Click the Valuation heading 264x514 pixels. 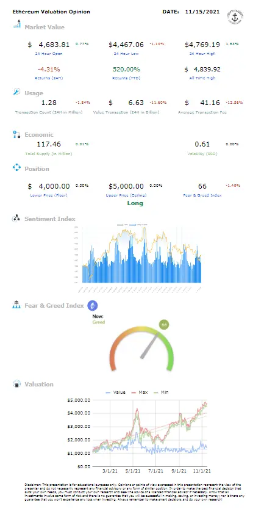tap(38, 384)
